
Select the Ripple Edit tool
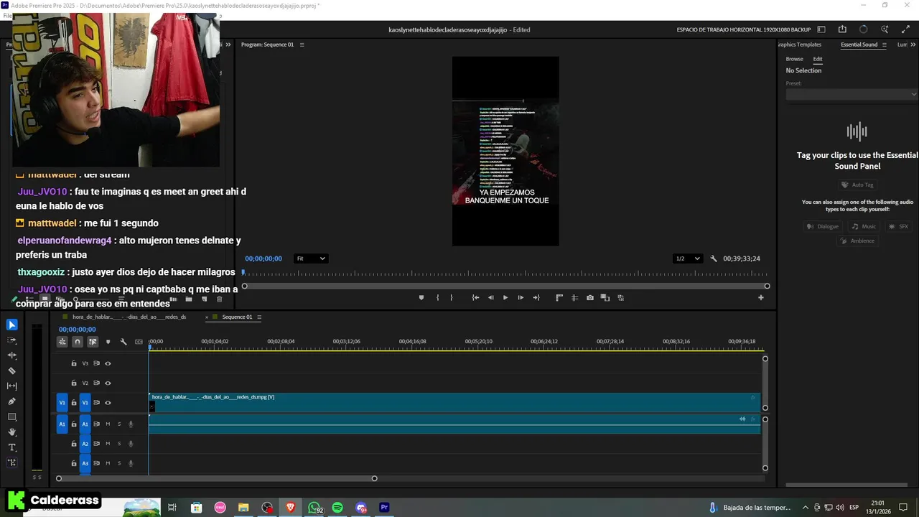[11, 355]
